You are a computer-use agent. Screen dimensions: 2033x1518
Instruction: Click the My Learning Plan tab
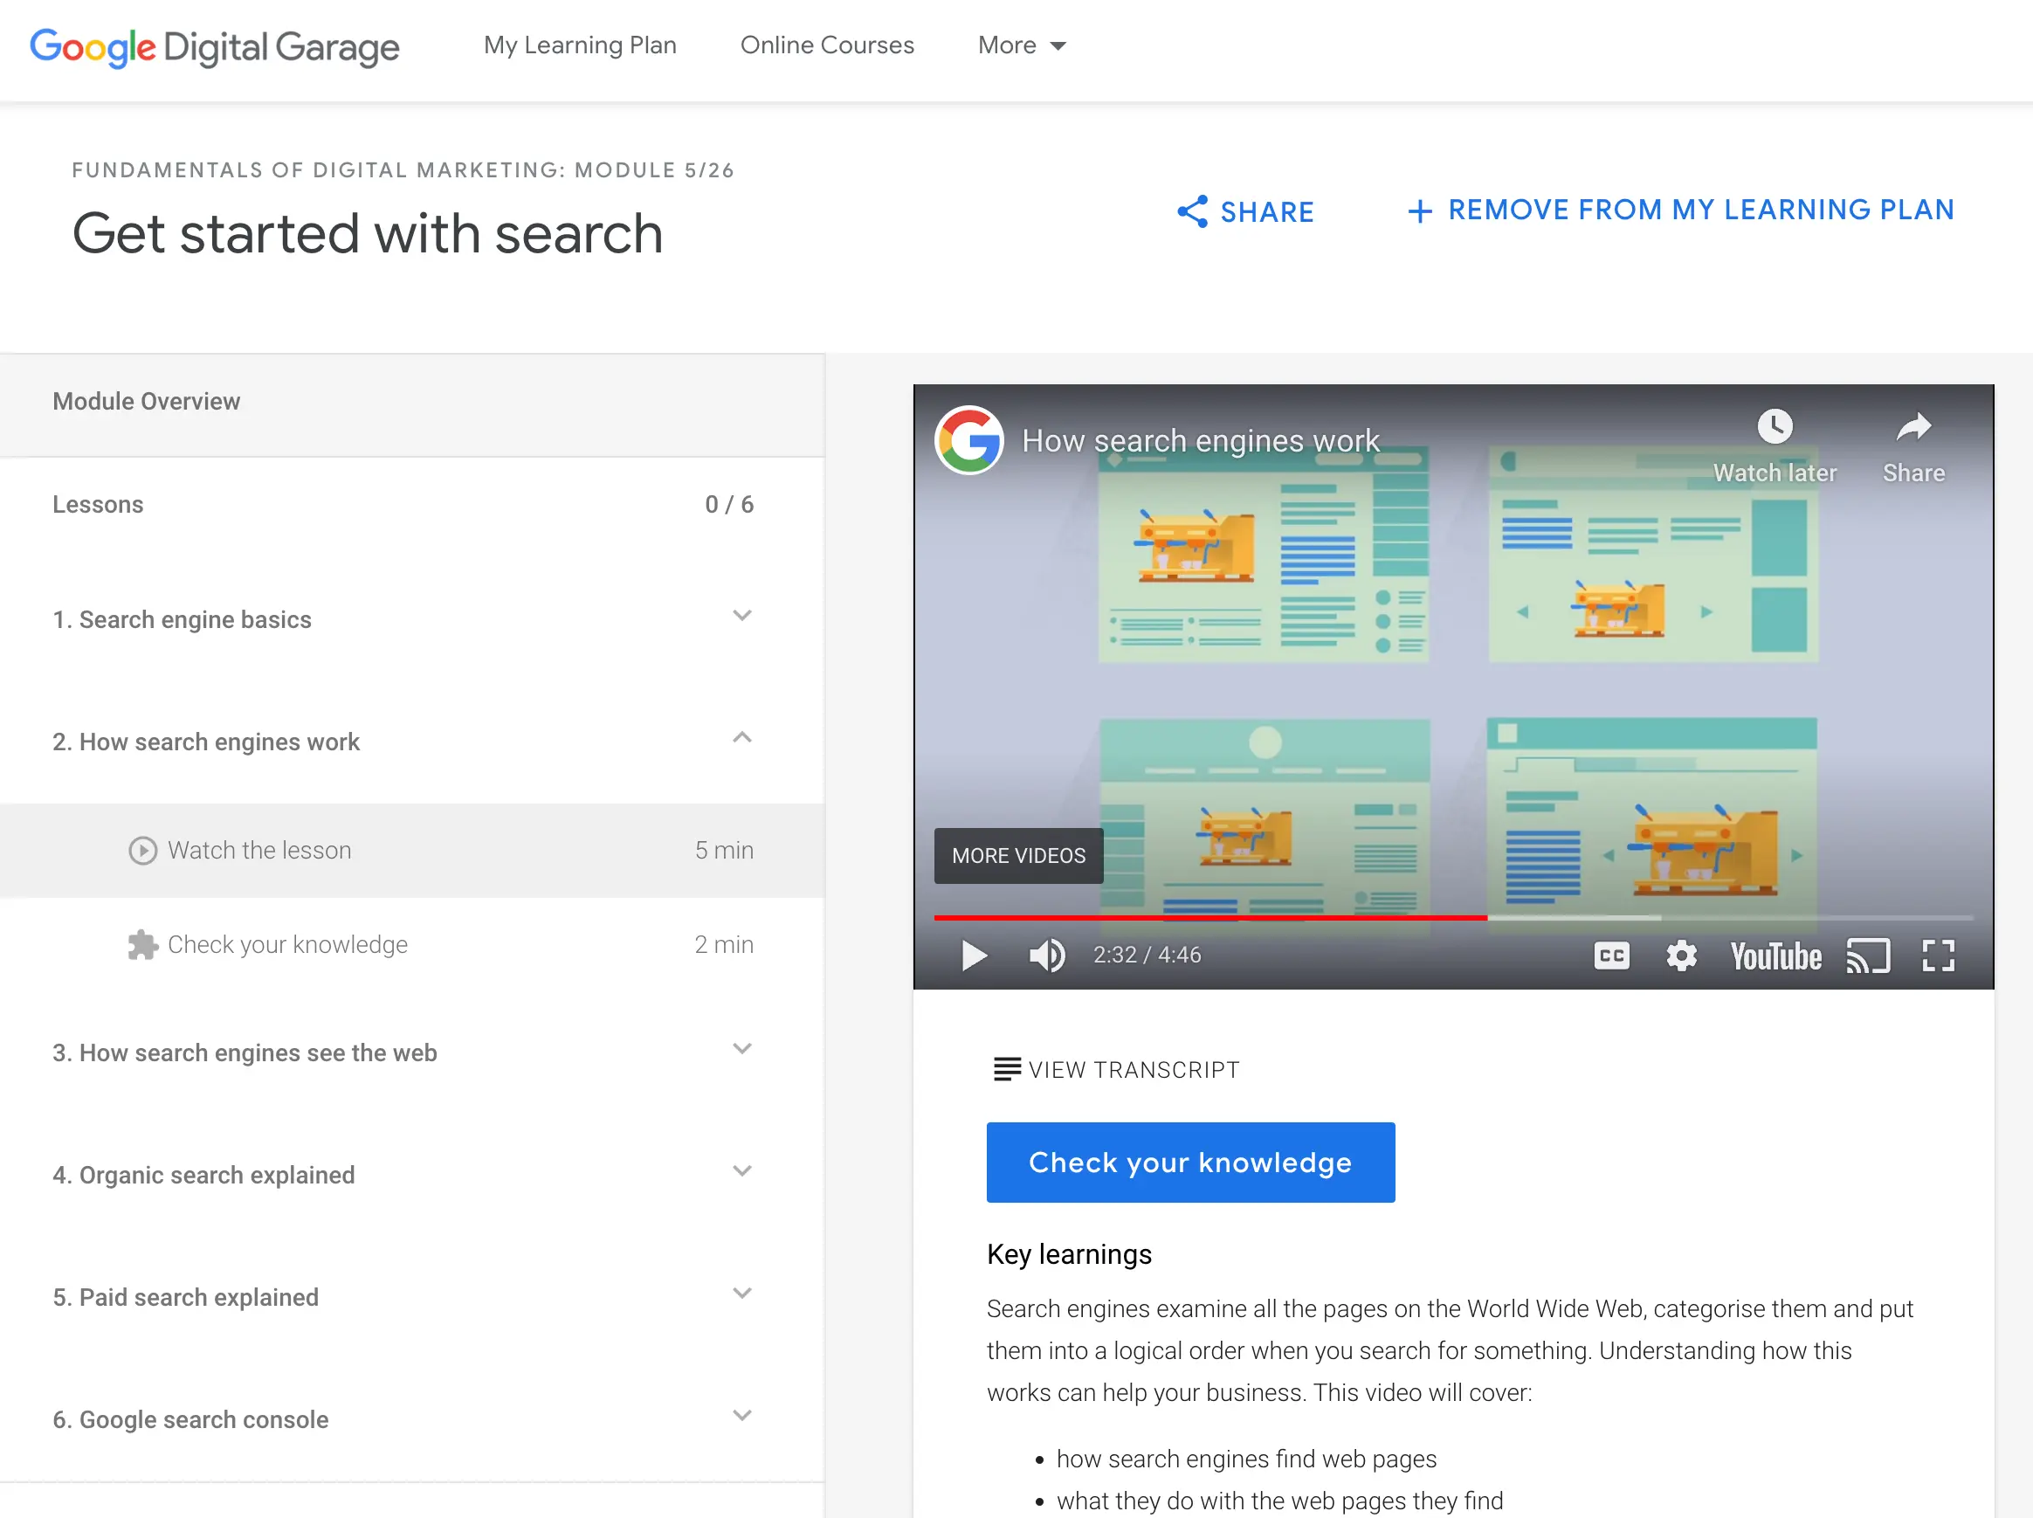click(581, 45)
